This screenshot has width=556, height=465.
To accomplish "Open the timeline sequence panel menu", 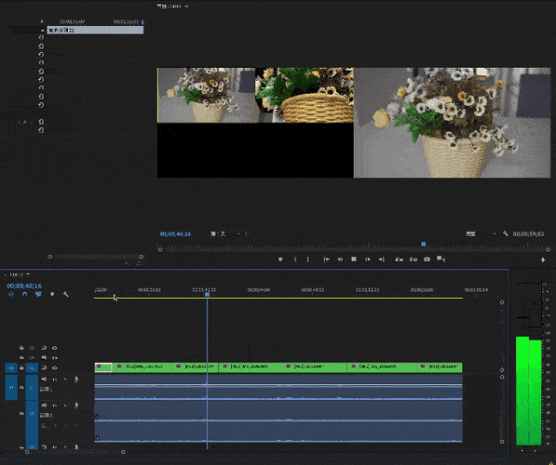I will [28, 275].
